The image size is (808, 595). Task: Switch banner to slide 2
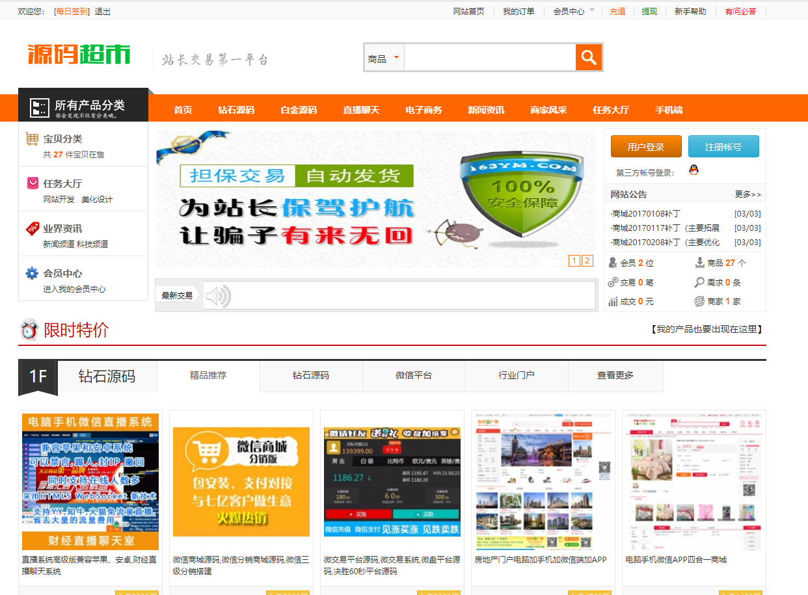(587, 261)
